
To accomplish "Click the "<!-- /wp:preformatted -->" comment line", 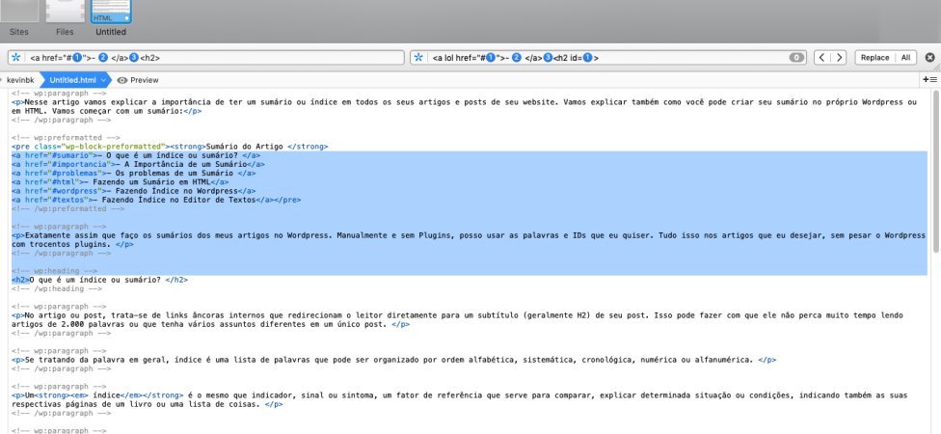I will click(x=67, y=209).
